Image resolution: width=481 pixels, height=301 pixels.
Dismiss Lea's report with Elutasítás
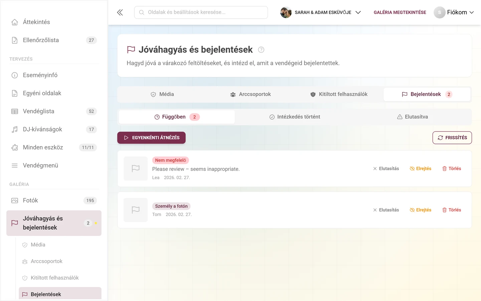(386, 169)
